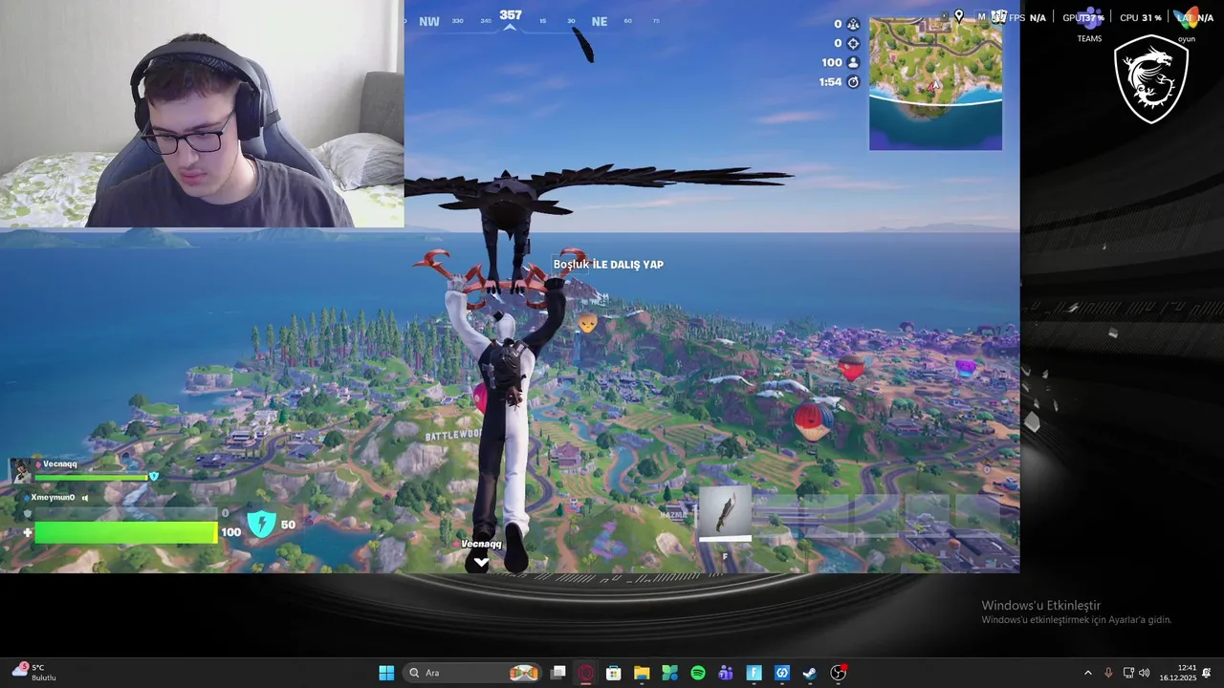Select the pickaxe inventory slot
The width and height of the screenshot is (1224, 688).
[725, 514]
